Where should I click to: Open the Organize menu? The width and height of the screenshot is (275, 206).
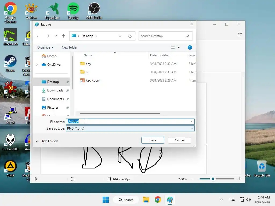click(x=45, y=47)
